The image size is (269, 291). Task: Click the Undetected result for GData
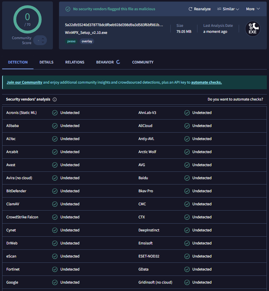pos(202,269)
